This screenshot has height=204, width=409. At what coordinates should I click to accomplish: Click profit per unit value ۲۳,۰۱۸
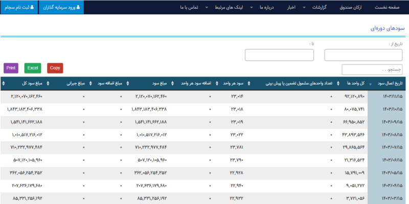(237, 109)
